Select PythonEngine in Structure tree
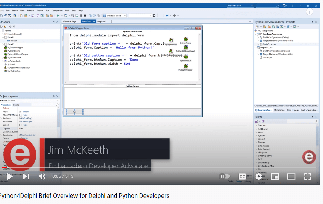The width and height of the screenshot is (323, 204). 14,51
